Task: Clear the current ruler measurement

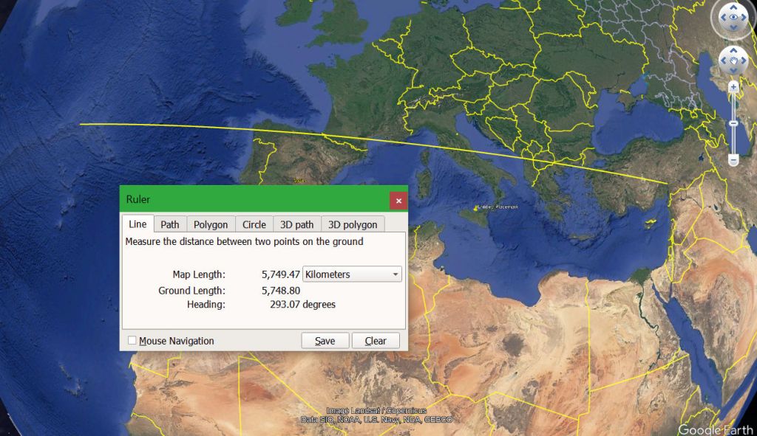Action: [376, 341]
